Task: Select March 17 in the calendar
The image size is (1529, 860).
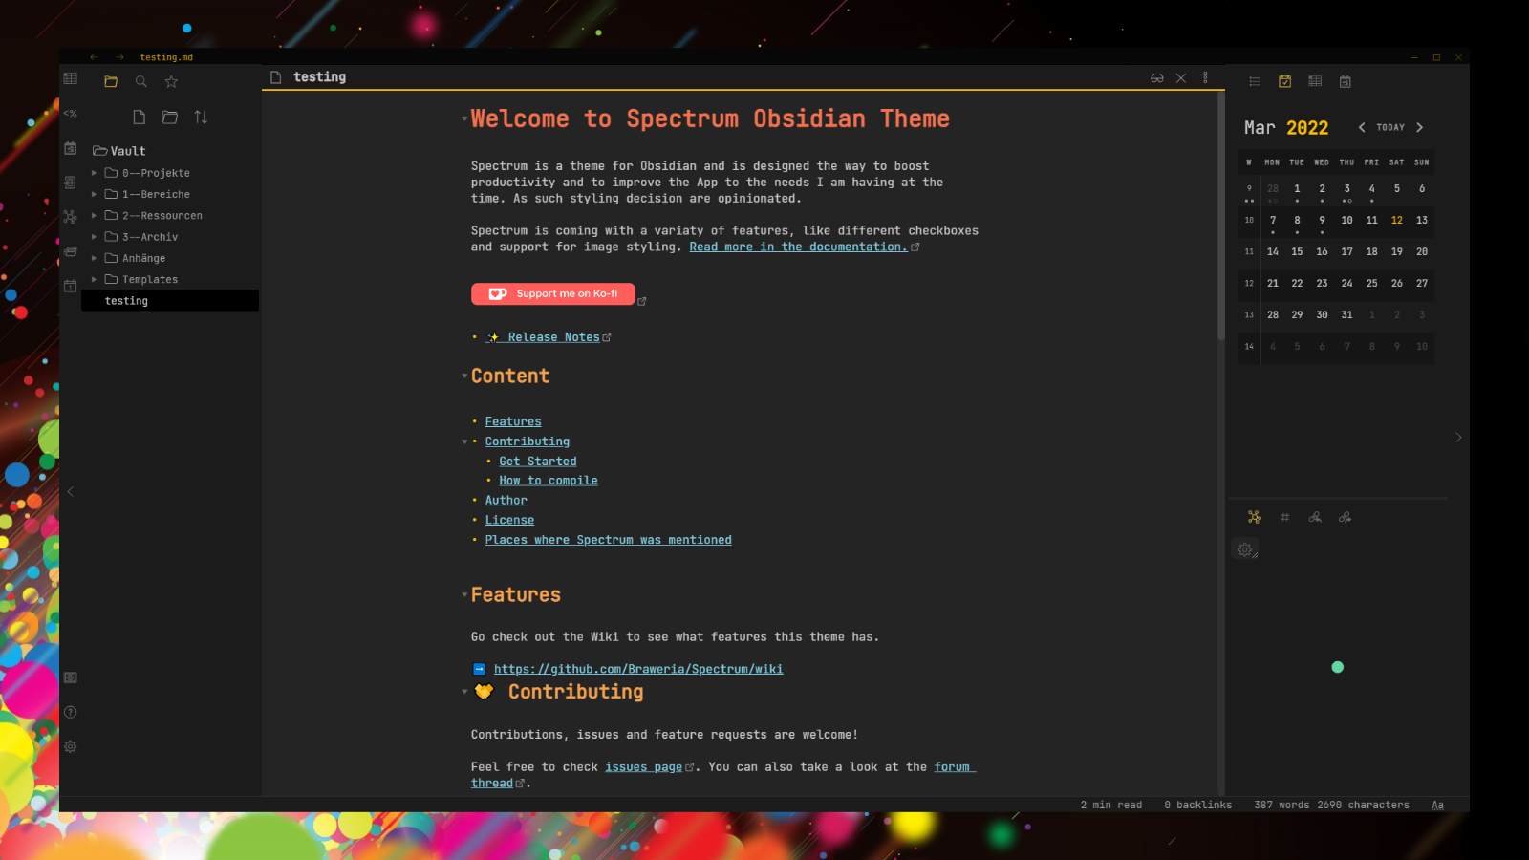Action: [1347, 252]
